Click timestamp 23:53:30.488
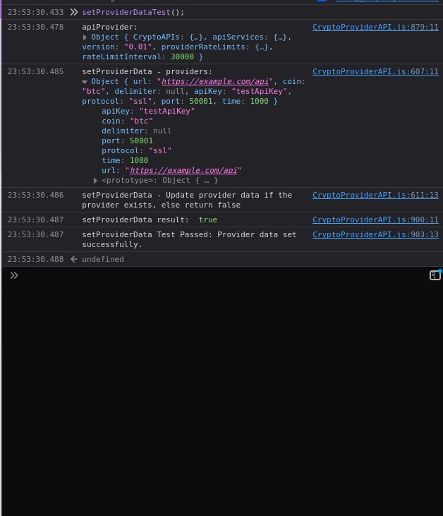 pos(35,259)
